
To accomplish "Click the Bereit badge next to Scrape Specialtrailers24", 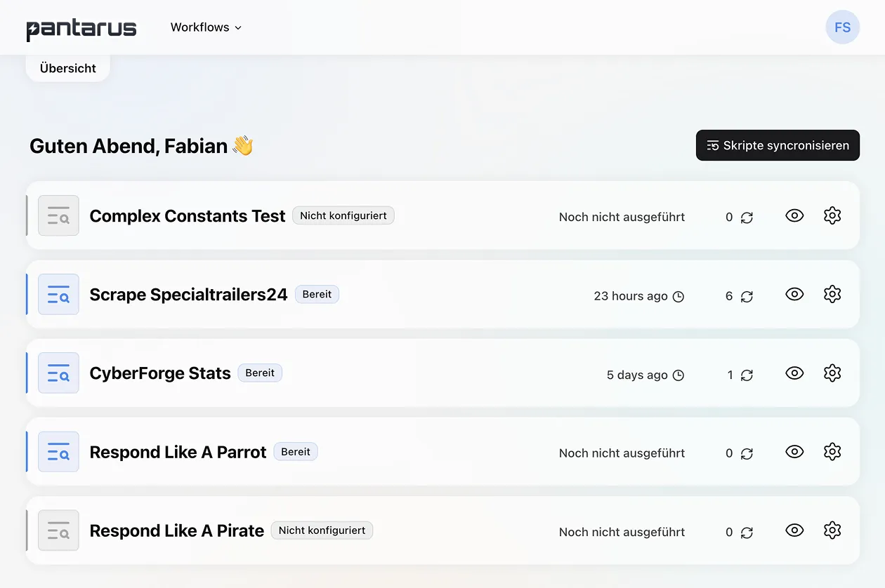I will click(317, 295).
